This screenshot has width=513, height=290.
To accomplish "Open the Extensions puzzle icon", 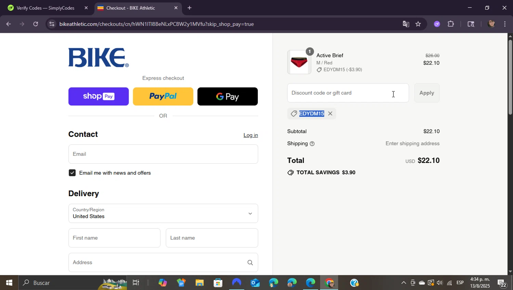I will pos(451,24).
